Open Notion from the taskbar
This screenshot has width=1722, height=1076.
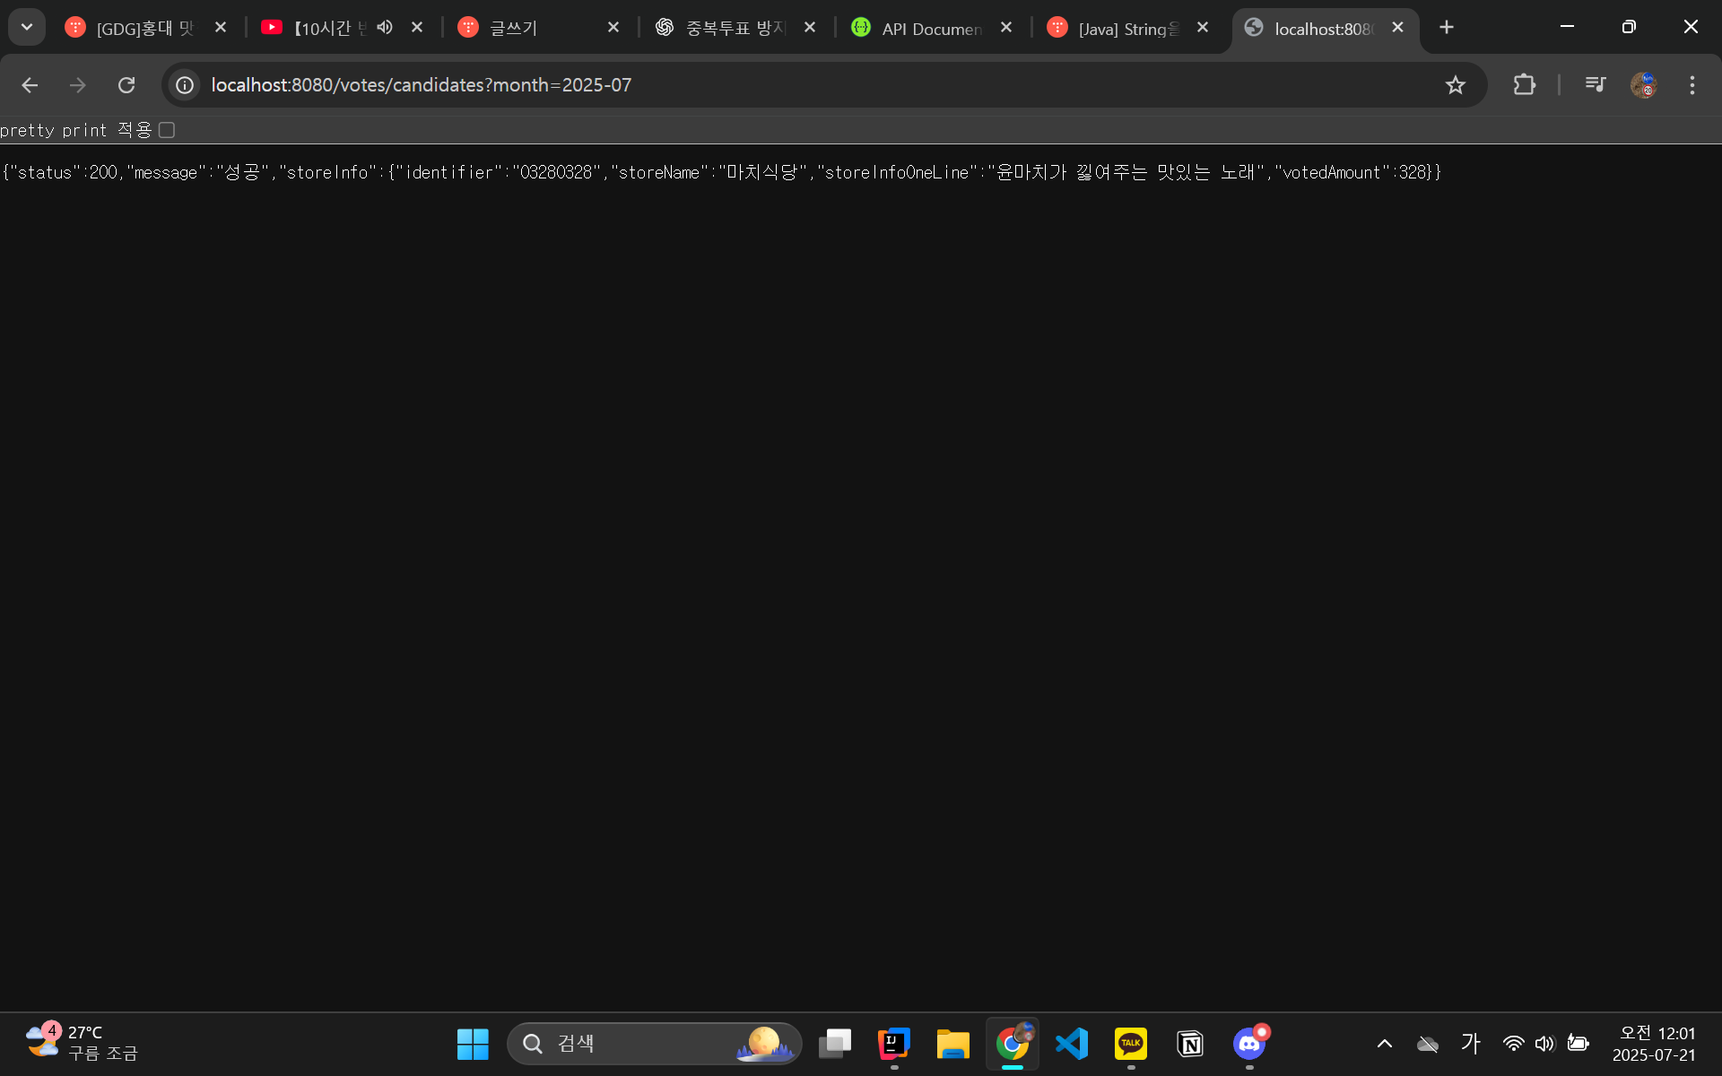1189,1043
